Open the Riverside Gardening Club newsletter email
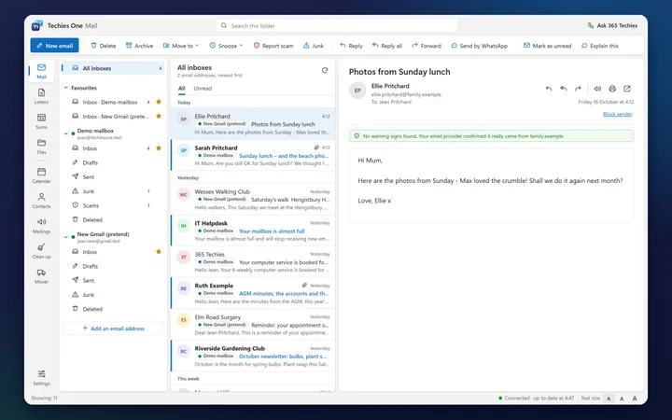This screenshot has width=672, height=420. tap(253, 356)
